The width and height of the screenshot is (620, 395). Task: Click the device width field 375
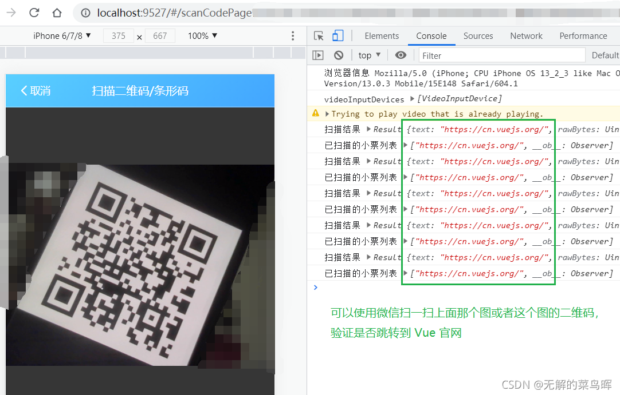coord(118,36)
